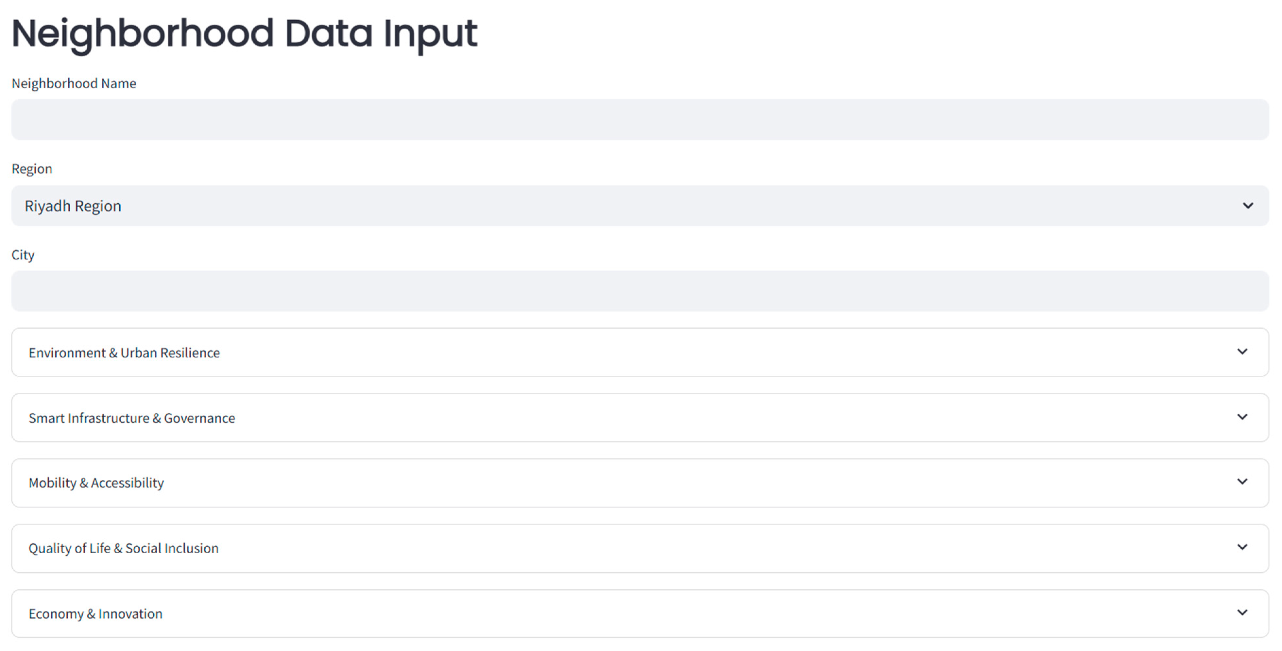Expand the Economy & Innovation section title
1282x651 pixels.
[95, 614]
